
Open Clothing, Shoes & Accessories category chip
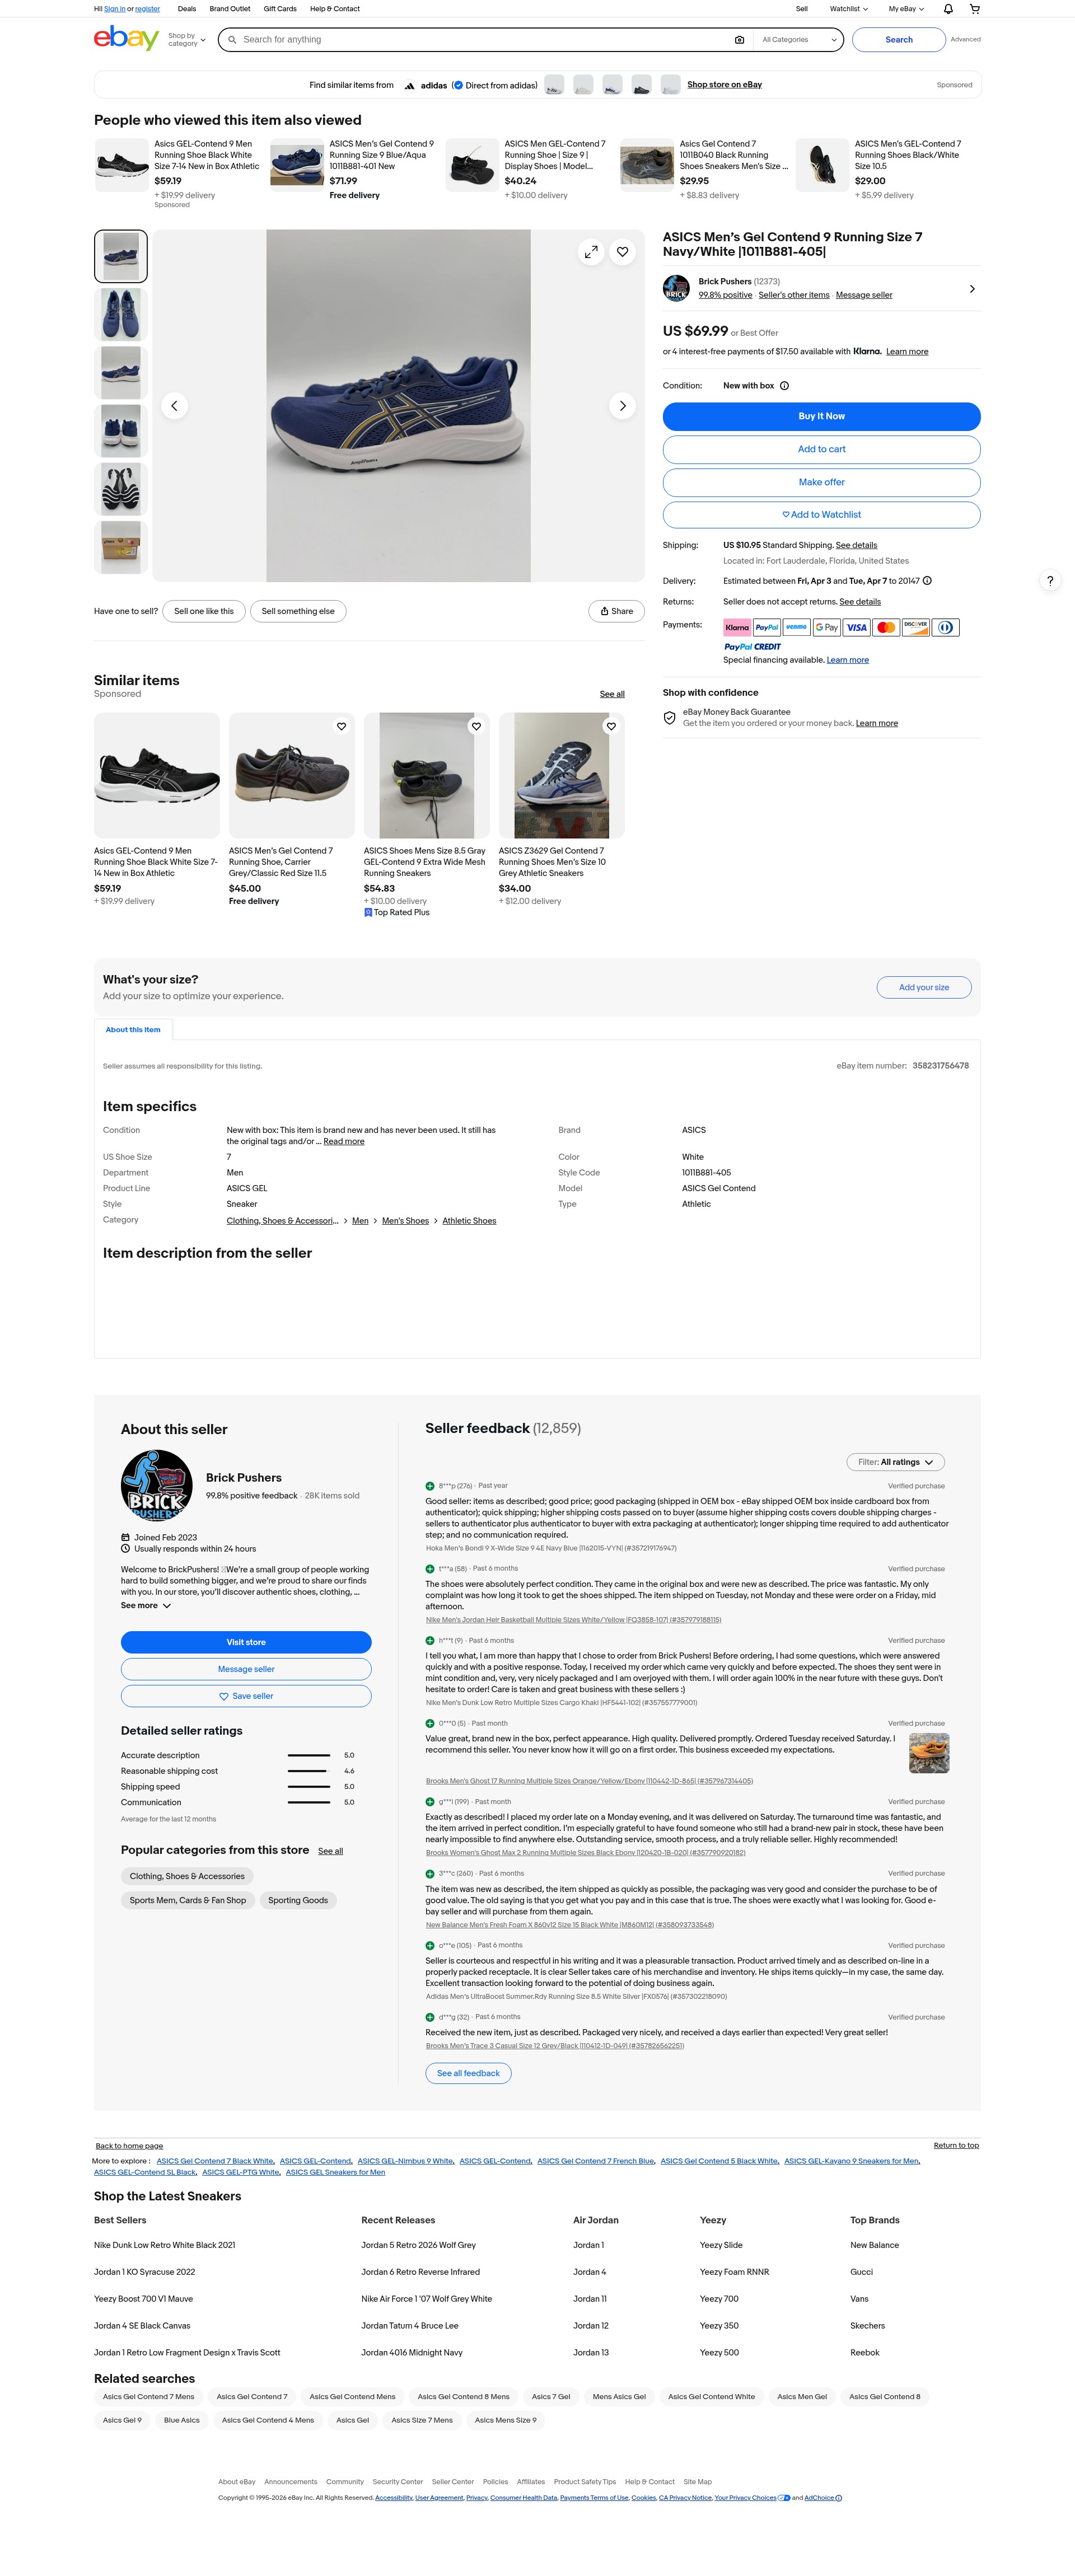click(187, 1876)
